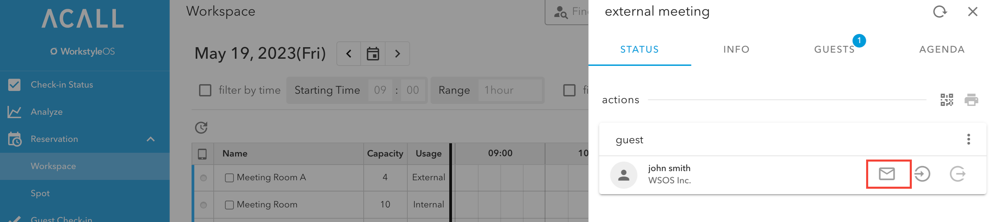
Task: Refresh the external meeting panel
Action: pyautogui.click(x=939, y=12)
